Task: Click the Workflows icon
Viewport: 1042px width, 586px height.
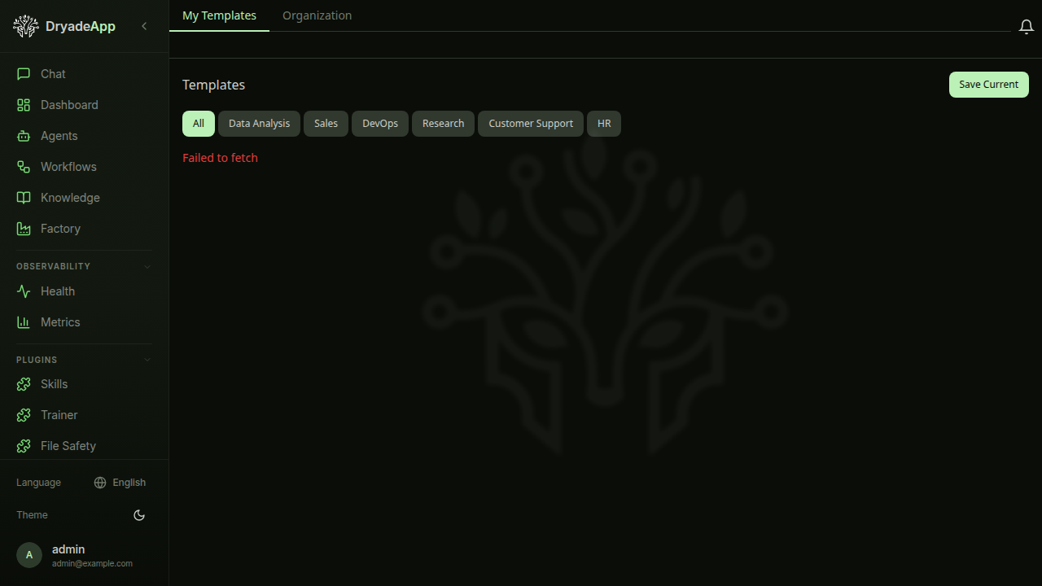Action: [24, 166]
